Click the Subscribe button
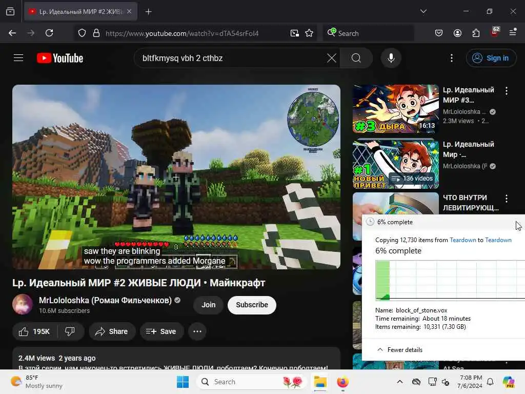Viewport: 525px width, 394px height. [x=252, y=305]
